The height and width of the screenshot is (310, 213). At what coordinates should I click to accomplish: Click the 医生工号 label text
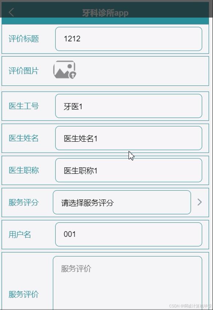pos(23,106)
